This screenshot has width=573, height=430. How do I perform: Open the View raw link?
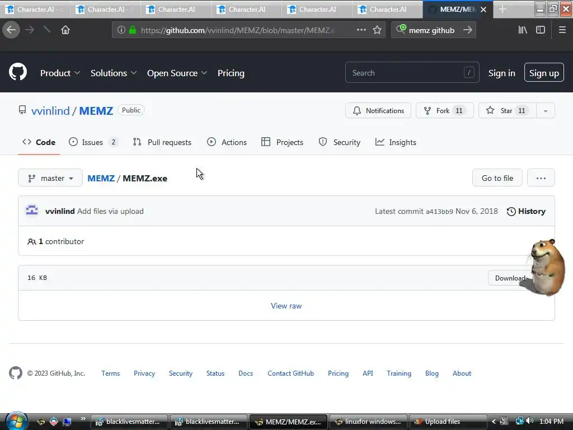coord(286,306)
